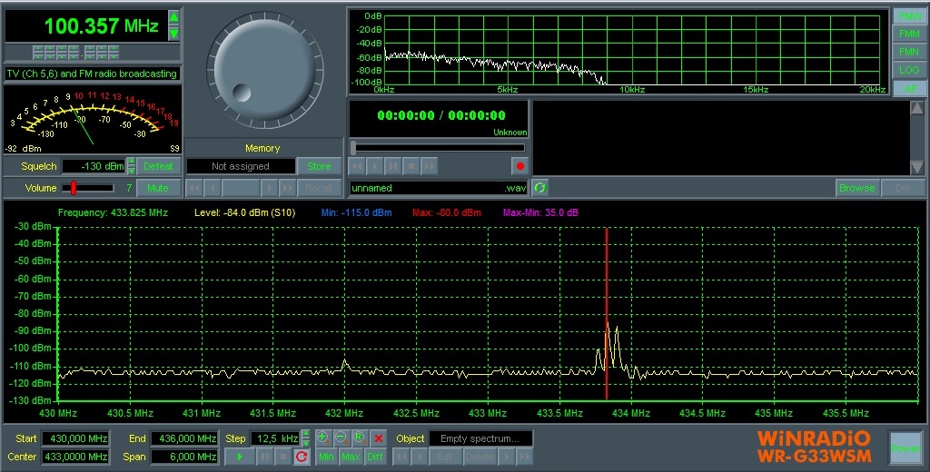The width and height of the screenshot is (930, 472).
Task: Pause the recorder playback
Action: 392,166
